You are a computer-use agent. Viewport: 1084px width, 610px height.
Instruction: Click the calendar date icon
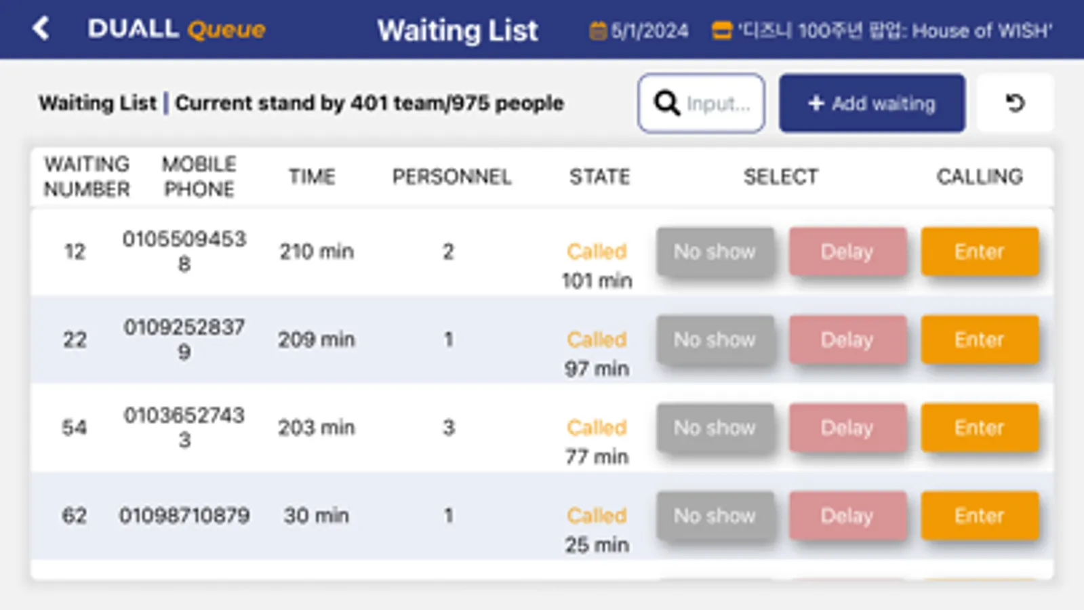(597, 30)
